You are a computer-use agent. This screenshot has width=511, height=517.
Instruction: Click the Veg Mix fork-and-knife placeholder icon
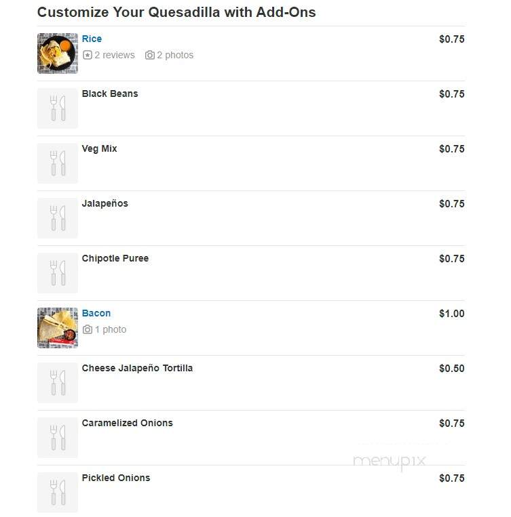[58, 163]
